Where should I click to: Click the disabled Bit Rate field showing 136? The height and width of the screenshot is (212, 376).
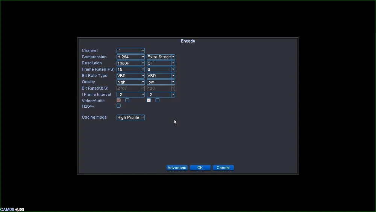pos(161,88)
